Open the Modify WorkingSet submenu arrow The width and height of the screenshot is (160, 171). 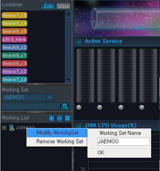(x=84, y=132)
